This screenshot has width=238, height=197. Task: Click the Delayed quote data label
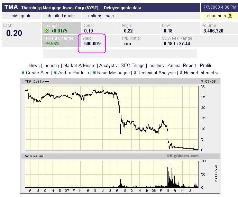(122, 8)
